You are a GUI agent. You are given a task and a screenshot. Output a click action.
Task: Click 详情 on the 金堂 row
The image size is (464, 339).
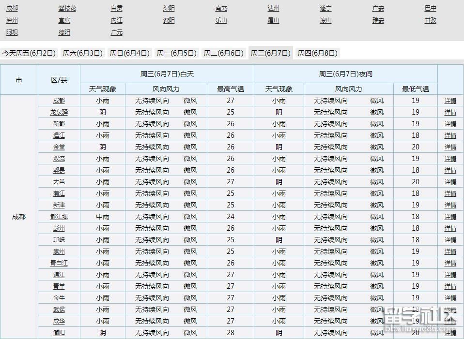point(450,147)
